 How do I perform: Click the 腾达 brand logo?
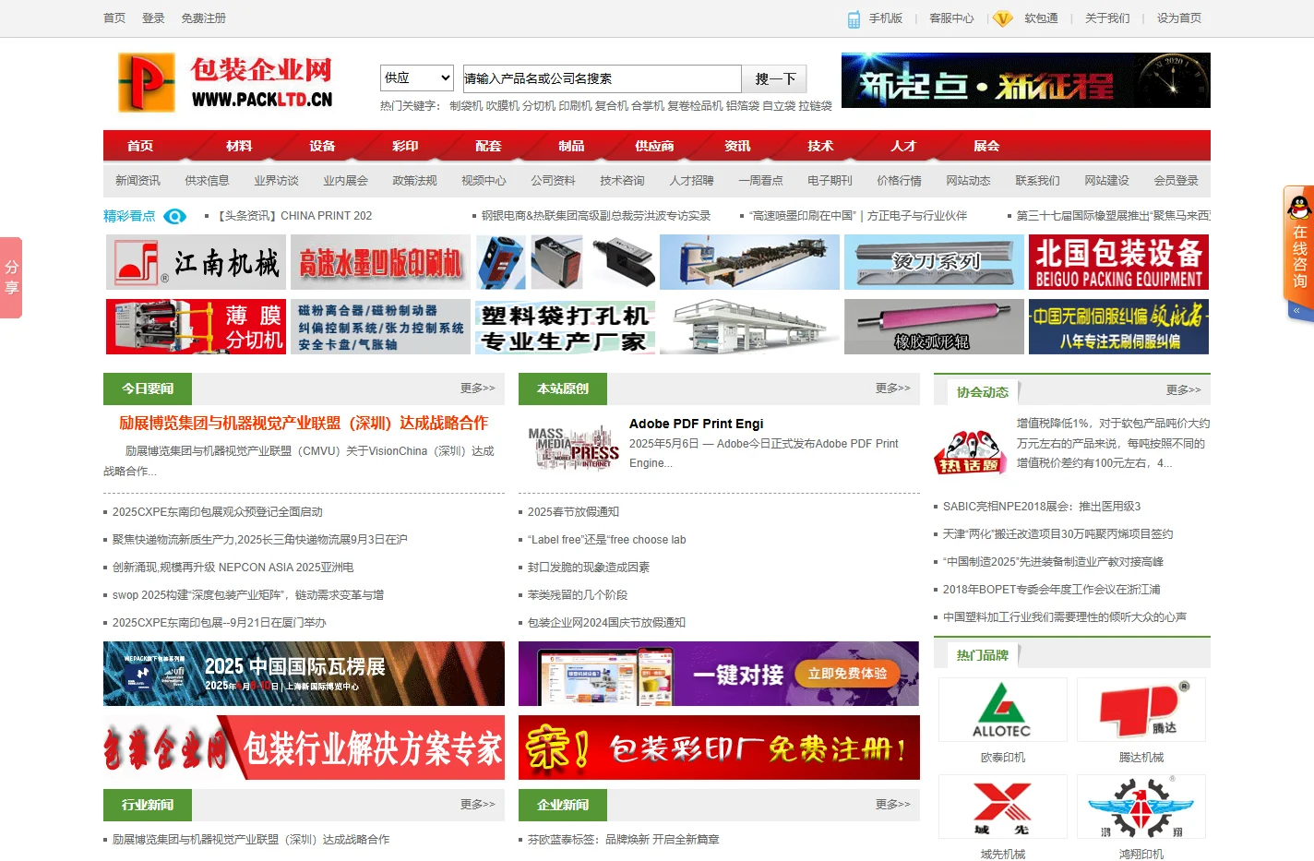(1141, 710)
